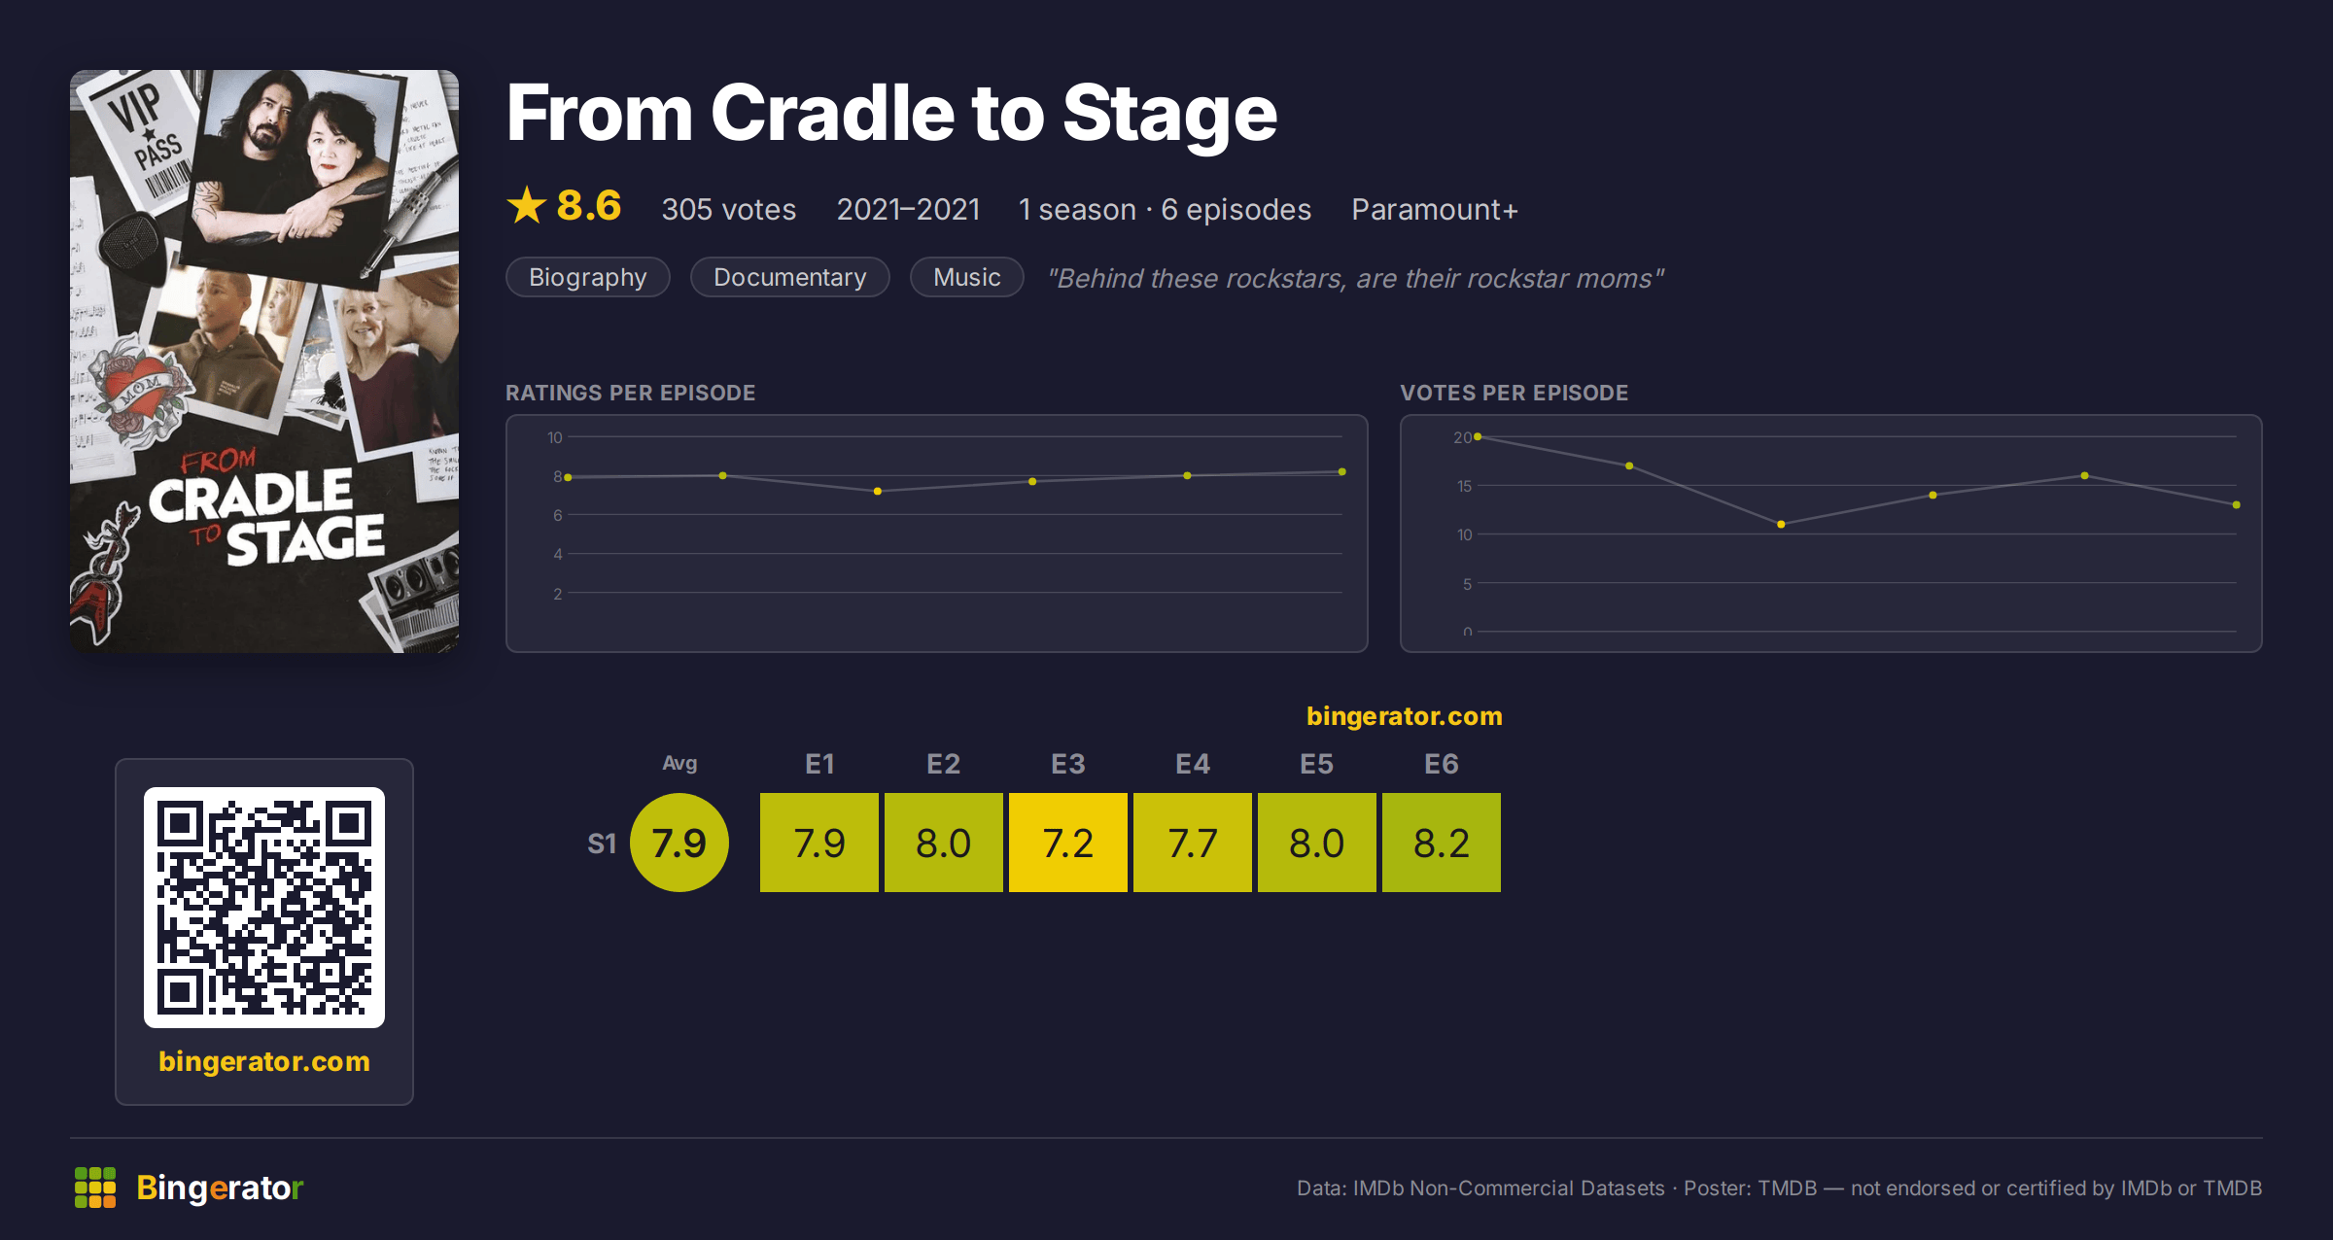
Task: Click the bingerator.com link under QR code
Action: click(x=264, y=1061)
